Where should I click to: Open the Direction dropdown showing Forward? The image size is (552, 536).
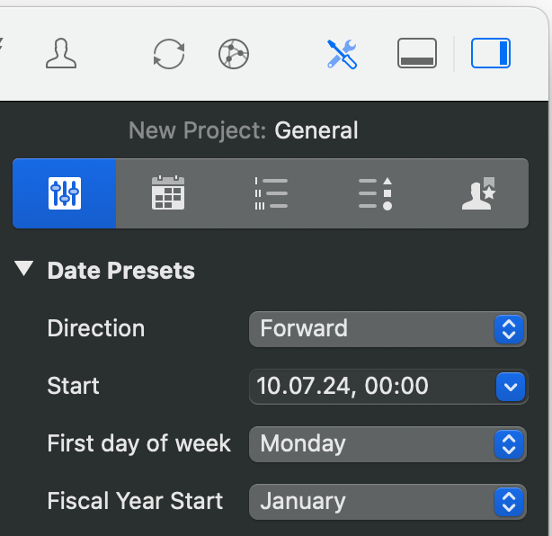pyautogui.click(x=387, y=328)
